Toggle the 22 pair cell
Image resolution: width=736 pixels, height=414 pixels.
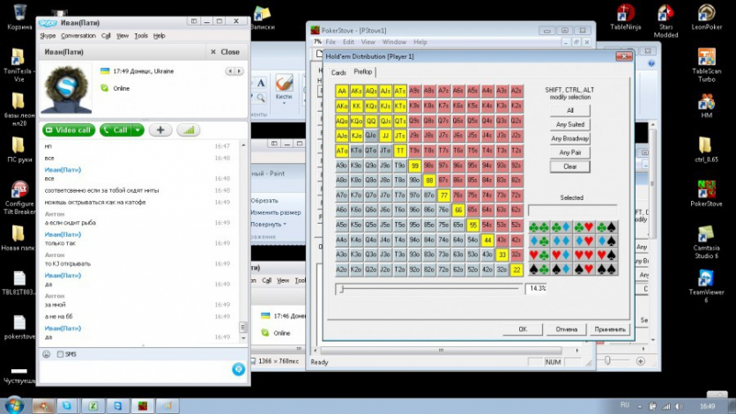pyautogui.click(x=517, y=270)
